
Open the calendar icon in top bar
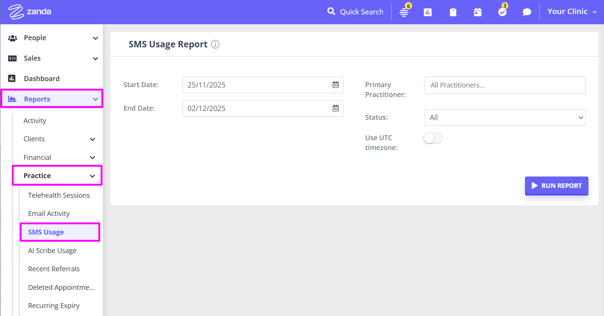478,13
